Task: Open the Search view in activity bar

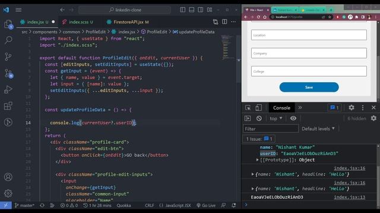Action: tap(8, 40)
